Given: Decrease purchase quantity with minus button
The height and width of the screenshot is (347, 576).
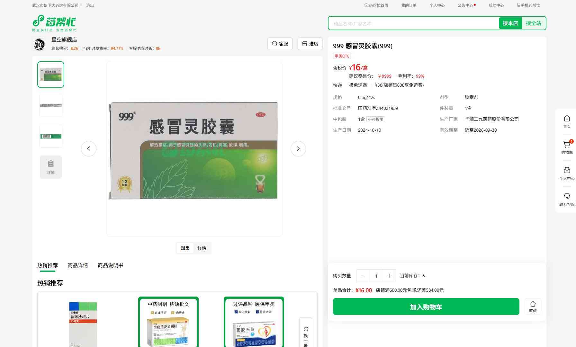Looking at the screenshot, I should [363, 276].
